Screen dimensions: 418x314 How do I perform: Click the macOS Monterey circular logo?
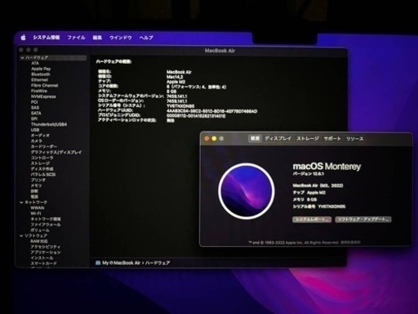[x=247, y=191]
